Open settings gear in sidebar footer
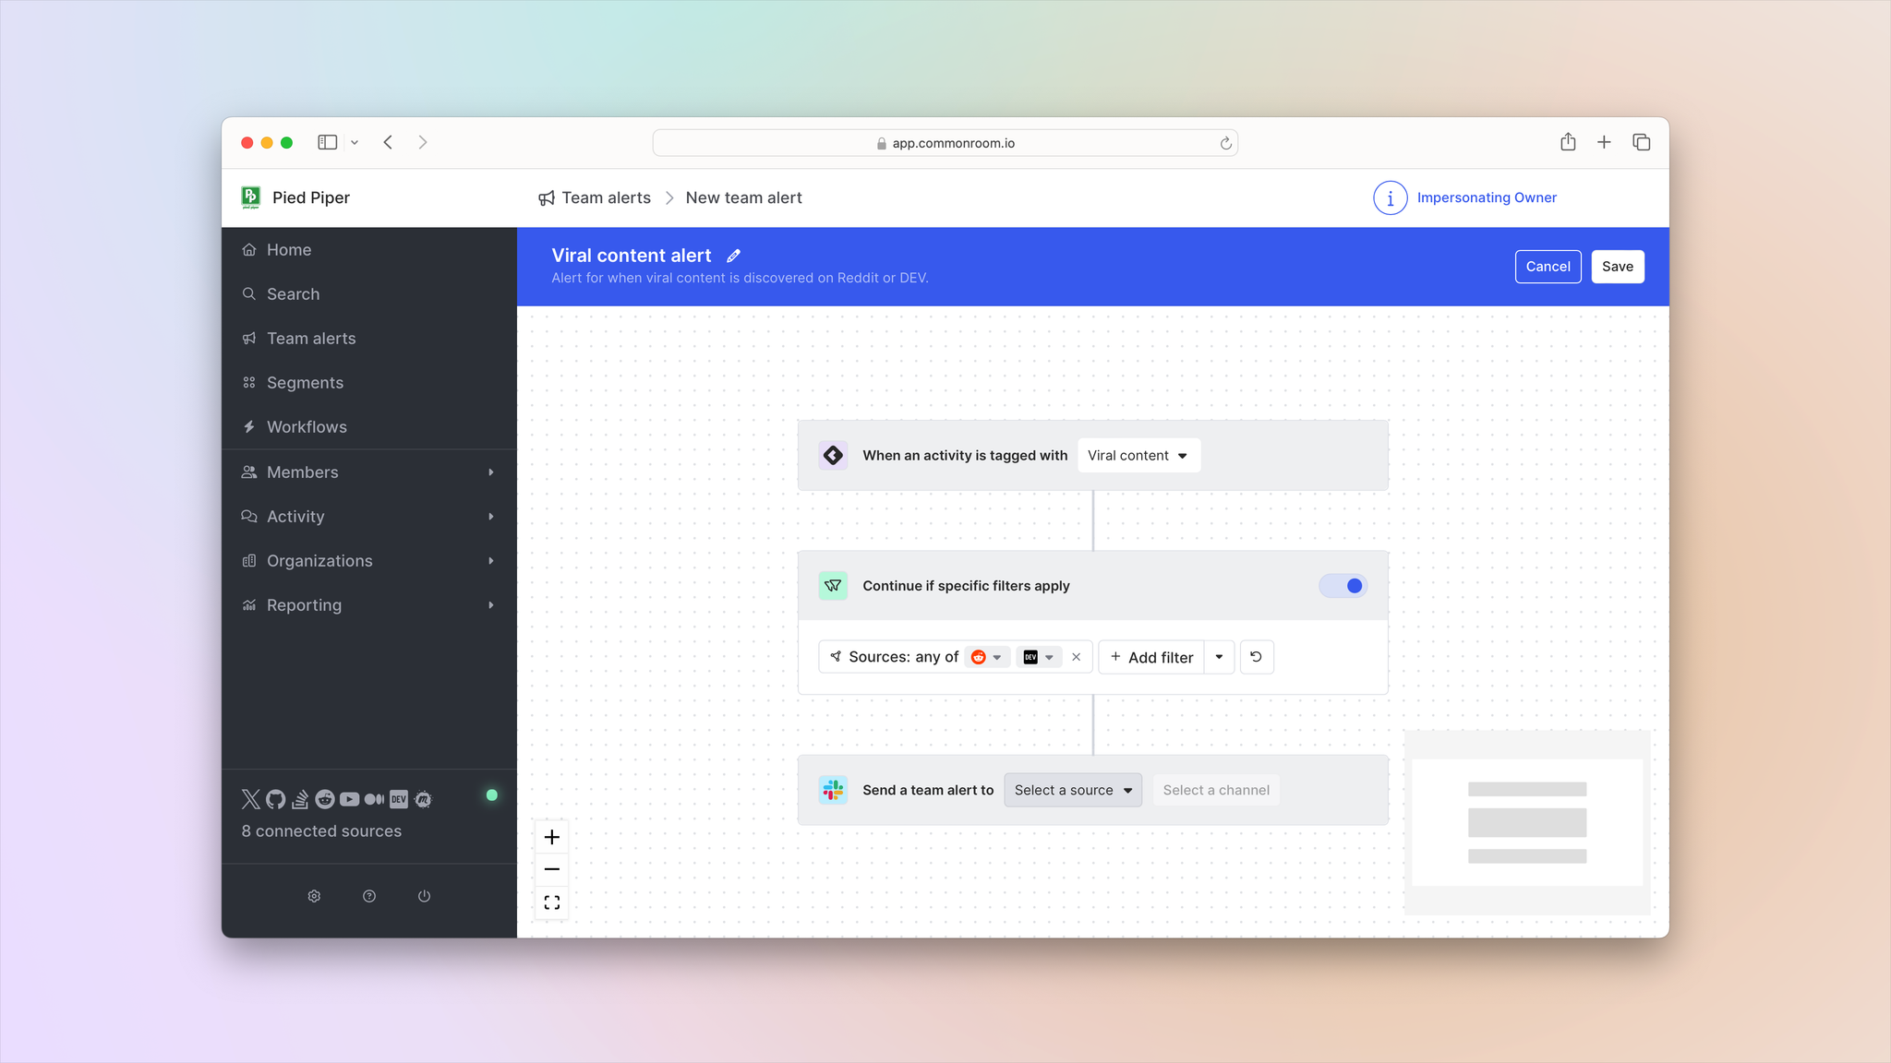 point(314,896)
